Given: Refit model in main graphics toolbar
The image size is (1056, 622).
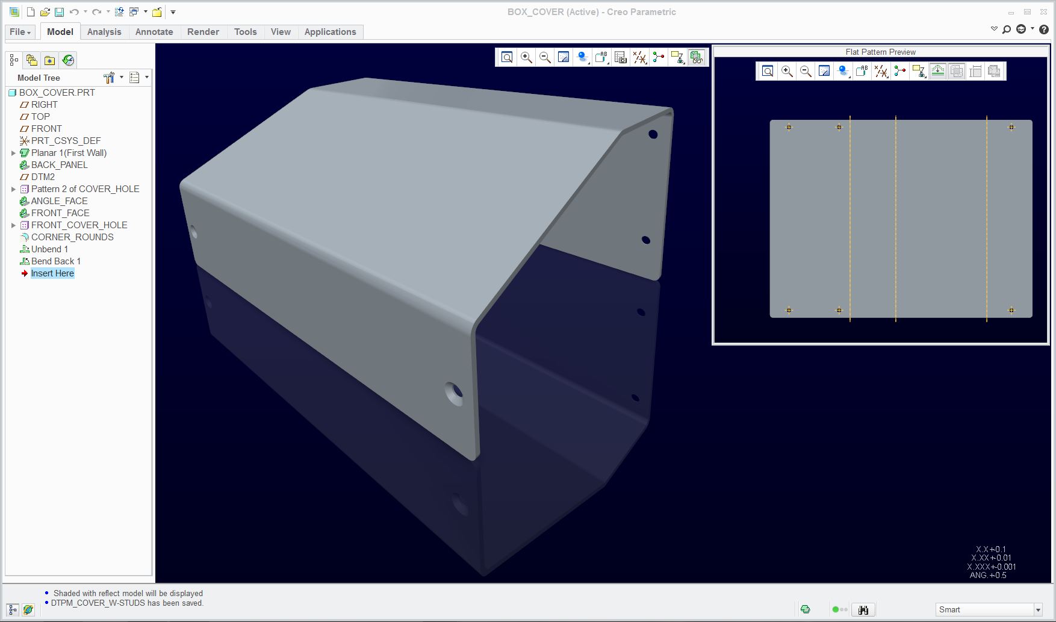Looking at the screenshot, I should pyautogui.click(x=508, y=57).
